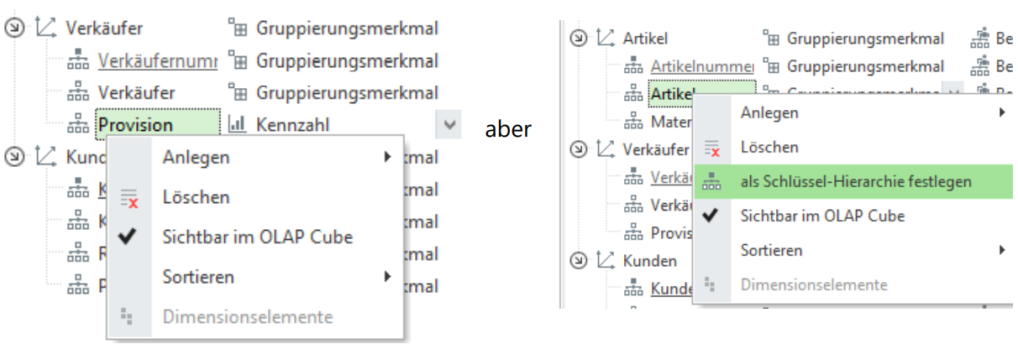Viewport: 1018px width, 344px height.
Task: Click the delete icon in Provision's context menu
Action: point(128,197)
